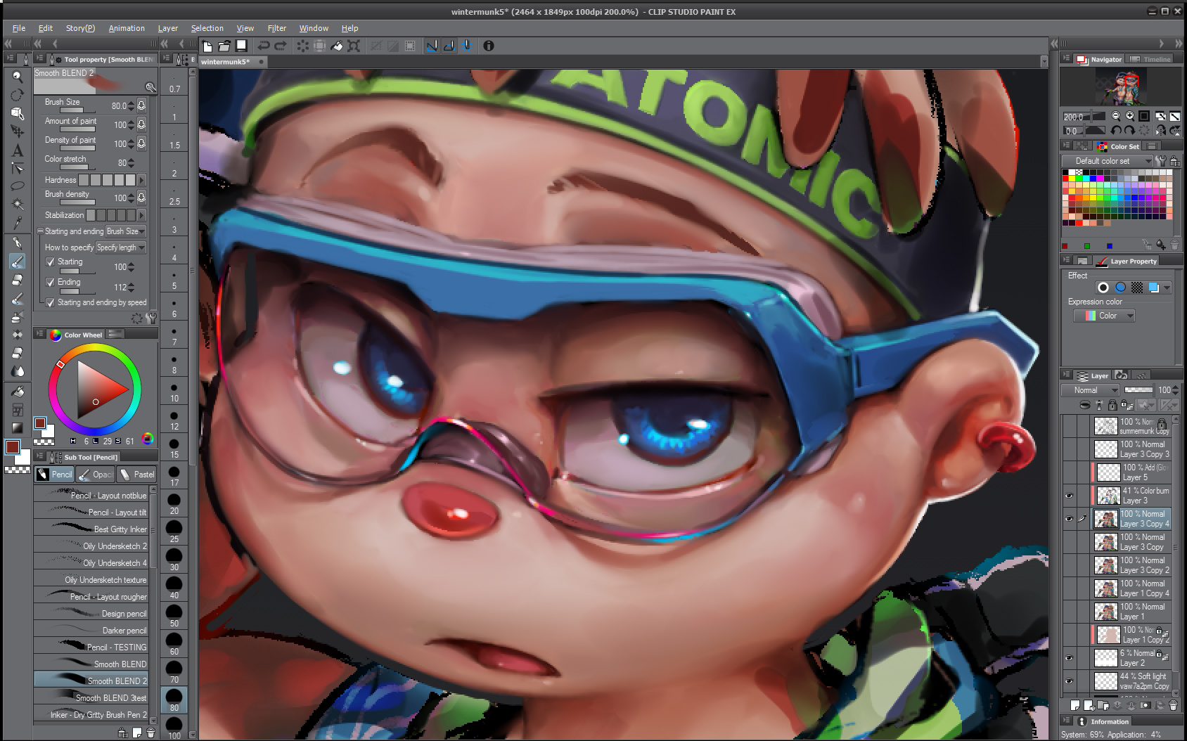
Task: Select the Text tool
Action: point(18,150)
